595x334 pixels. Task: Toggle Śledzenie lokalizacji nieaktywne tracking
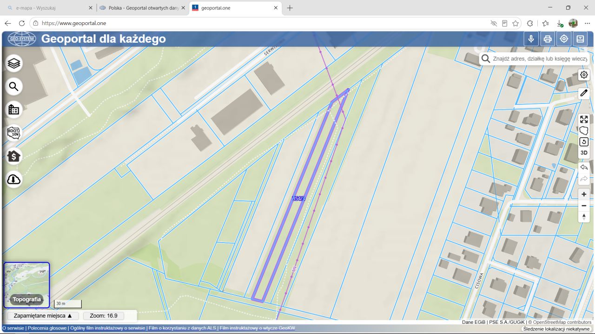556,329
